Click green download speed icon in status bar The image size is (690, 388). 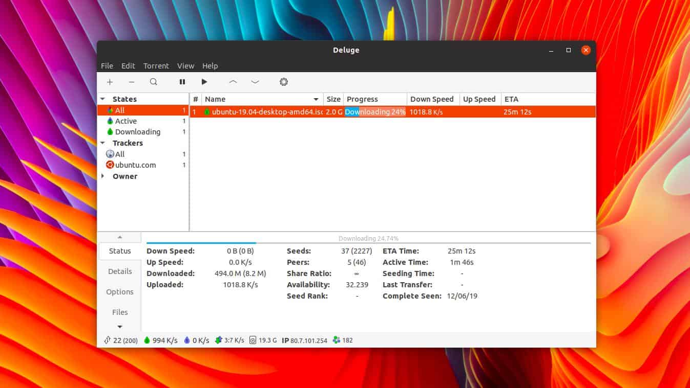pos(147,340)
